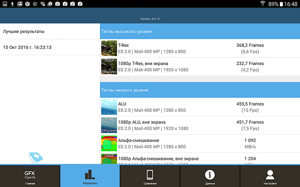Image resolution: width=300 pixels, height=187 pixels.
Task: Select the Результаты bar chart tab
Action: coord(90,176)
